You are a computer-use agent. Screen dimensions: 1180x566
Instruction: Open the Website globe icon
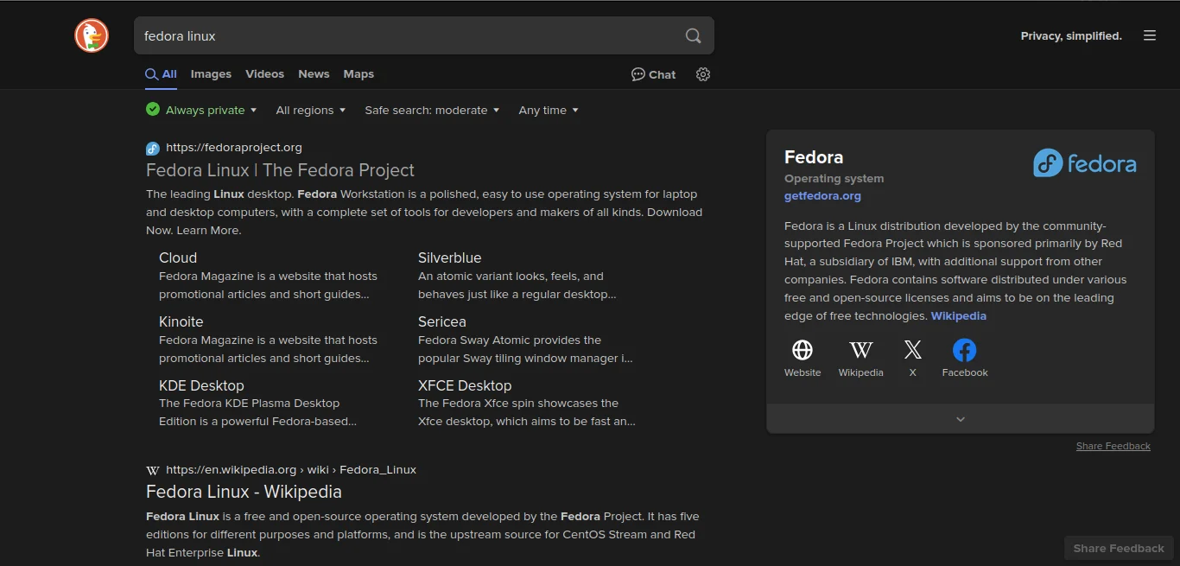tap(803, 350)
